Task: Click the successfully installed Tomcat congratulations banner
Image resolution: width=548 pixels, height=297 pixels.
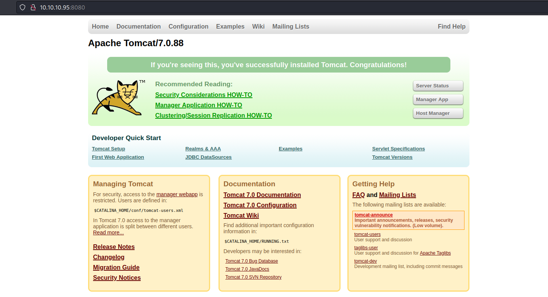Action: coord(279,65)
